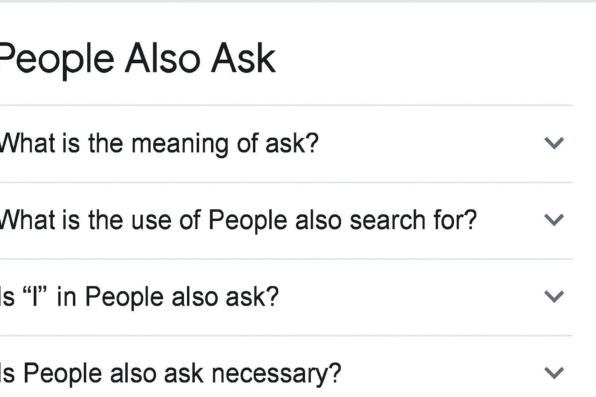The width and height of the screenshot is (596, 397).
Task: Open the "Is People also ask necessary?" chevron arrow
Action: [x=554, y=373]
